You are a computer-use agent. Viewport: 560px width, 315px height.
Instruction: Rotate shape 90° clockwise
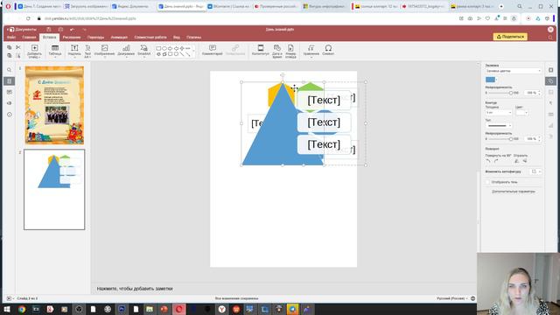coord(496,161)
